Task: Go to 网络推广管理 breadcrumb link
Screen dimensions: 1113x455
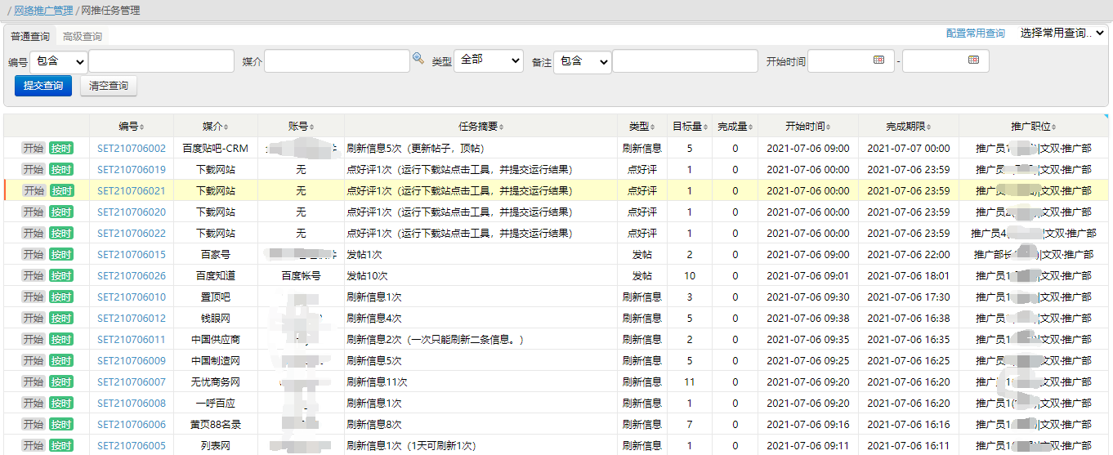Action: [x=44, y=11]
